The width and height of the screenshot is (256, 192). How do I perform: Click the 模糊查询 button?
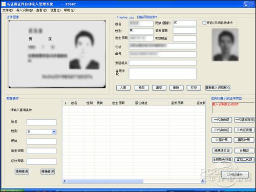tap(22, 172)
